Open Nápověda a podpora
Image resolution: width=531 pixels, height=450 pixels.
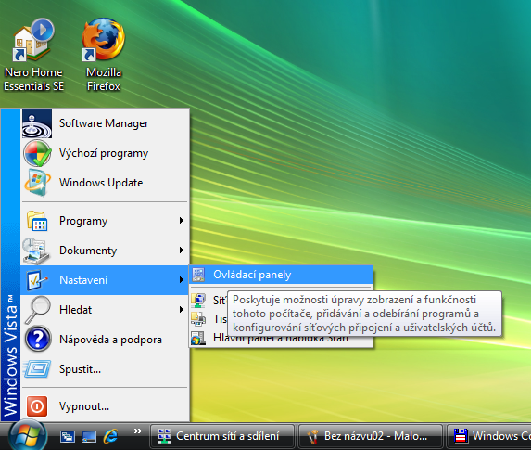(x=105, y=339)
